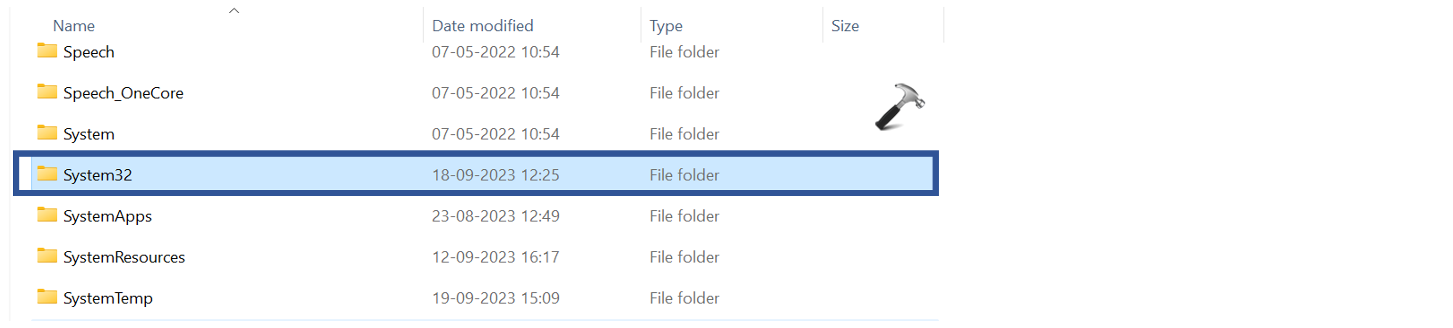The width and height of the screenshot is (1453, 328).
Task: Click the SystemResources folder icon
Action: pos(47,256)
